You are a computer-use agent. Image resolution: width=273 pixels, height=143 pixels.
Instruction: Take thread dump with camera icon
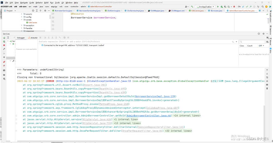tap(4, 70)
